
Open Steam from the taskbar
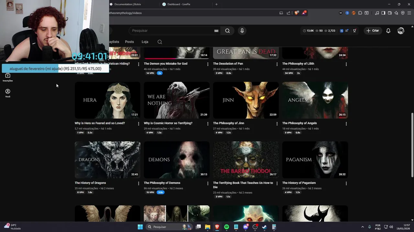[x=264, y=227]
